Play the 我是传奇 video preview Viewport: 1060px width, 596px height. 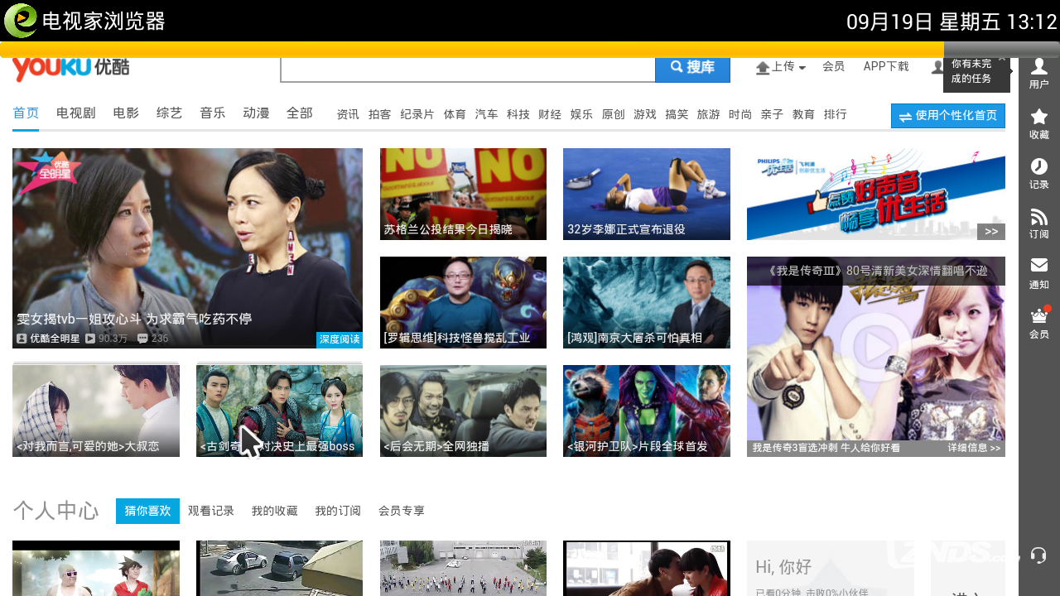875,348
